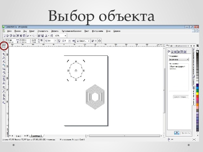
Task: Select the Страница 1 page tab
Action: point(36,136)
